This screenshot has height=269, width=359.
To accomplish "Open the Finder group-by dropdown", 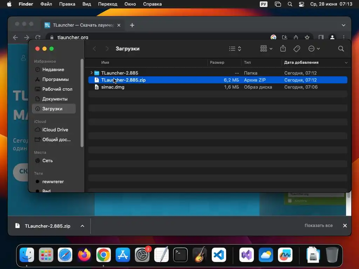I will click(x=266, y=48).
